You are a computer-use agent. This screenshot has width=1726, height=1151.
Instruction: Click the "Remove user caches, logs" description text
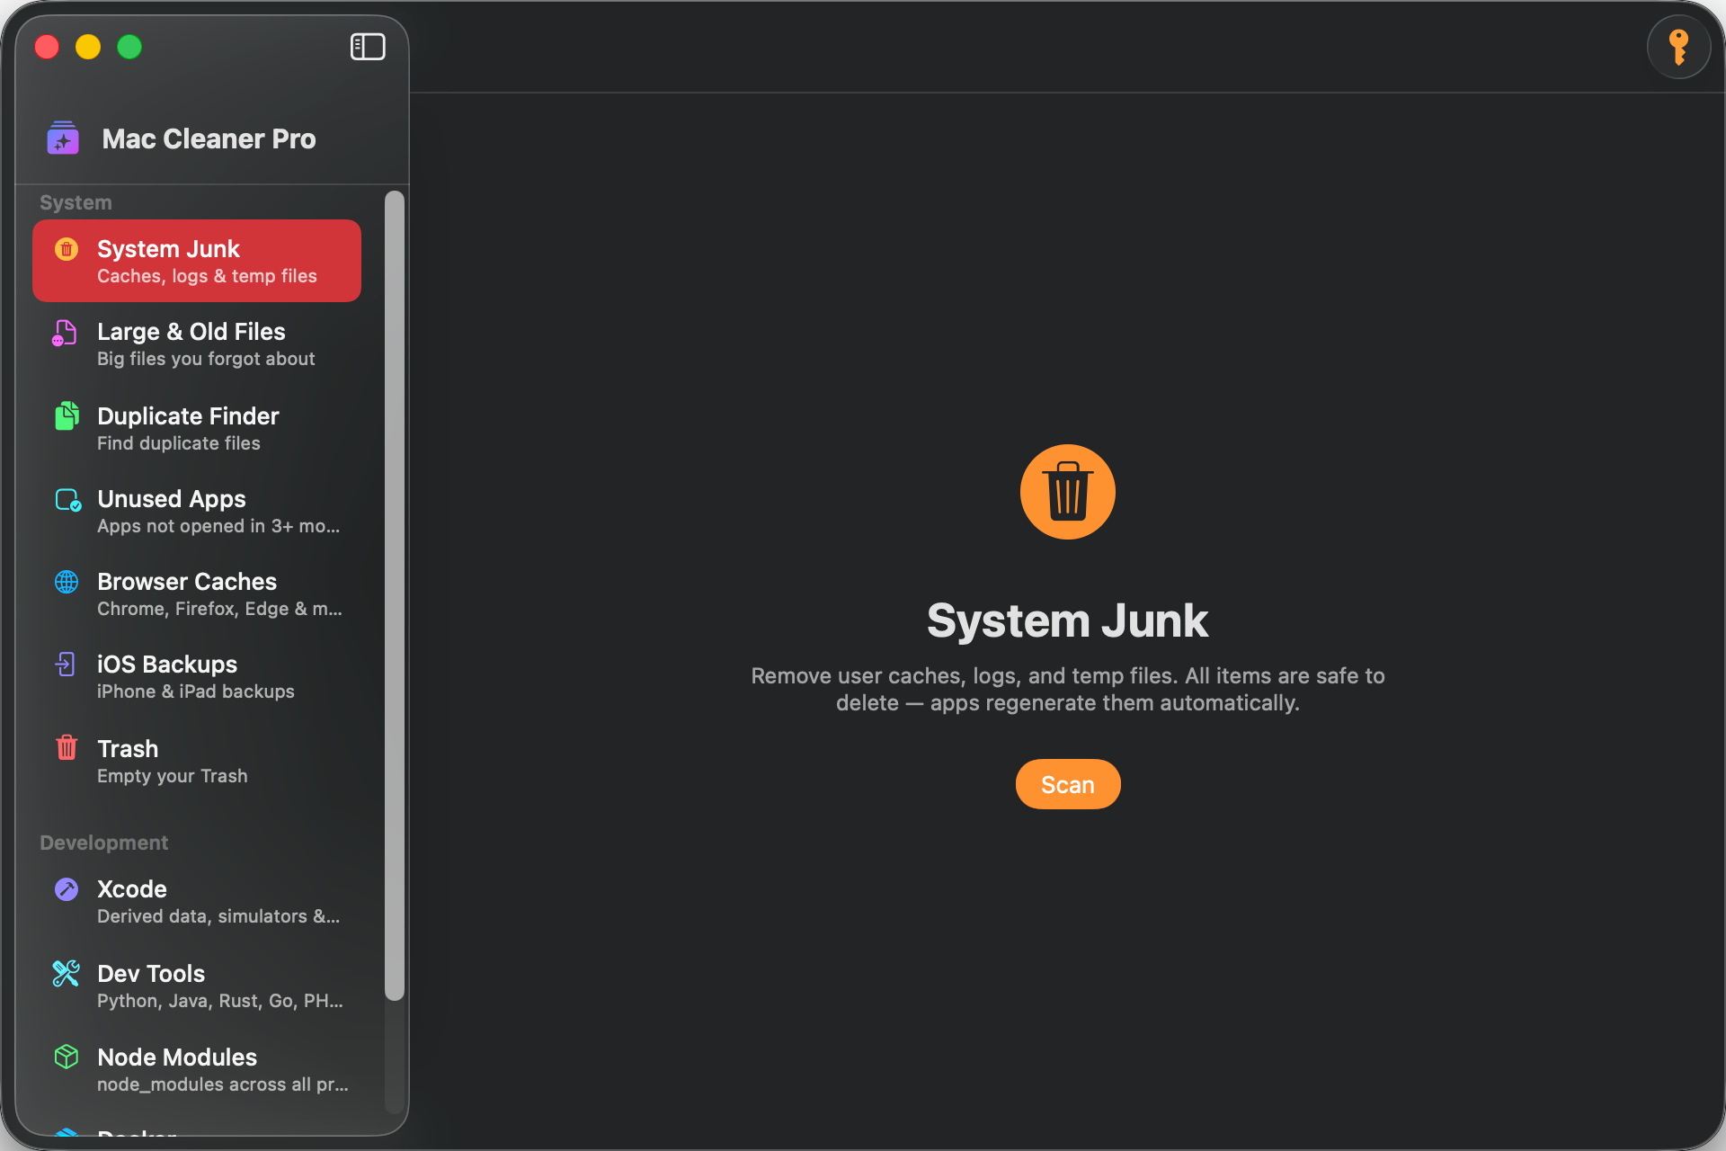click(1068, 690)
